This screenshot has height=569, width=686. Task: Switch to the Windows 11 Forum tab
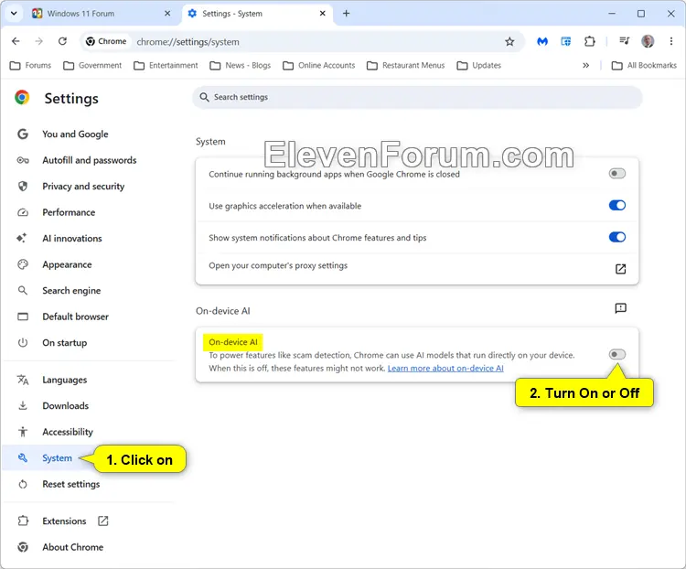coord(101,14)
